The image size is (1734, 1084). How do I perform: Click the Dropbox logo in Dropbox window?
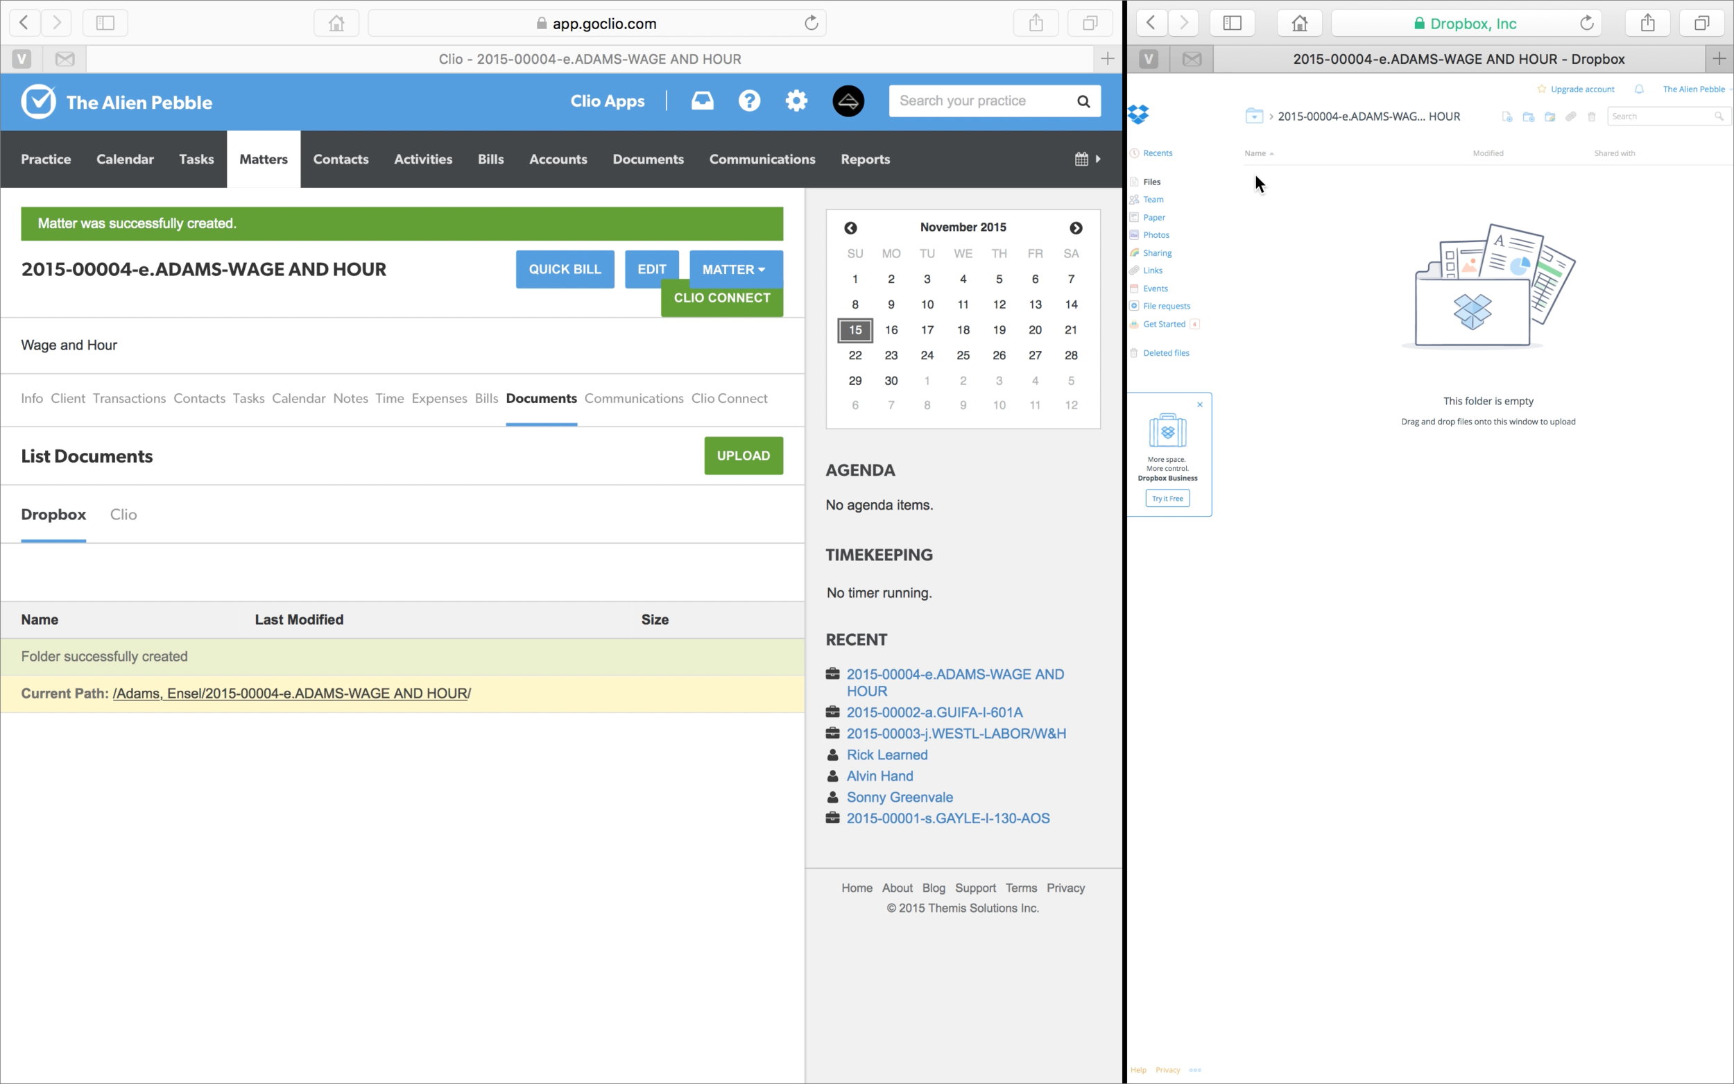(1138, 114)
